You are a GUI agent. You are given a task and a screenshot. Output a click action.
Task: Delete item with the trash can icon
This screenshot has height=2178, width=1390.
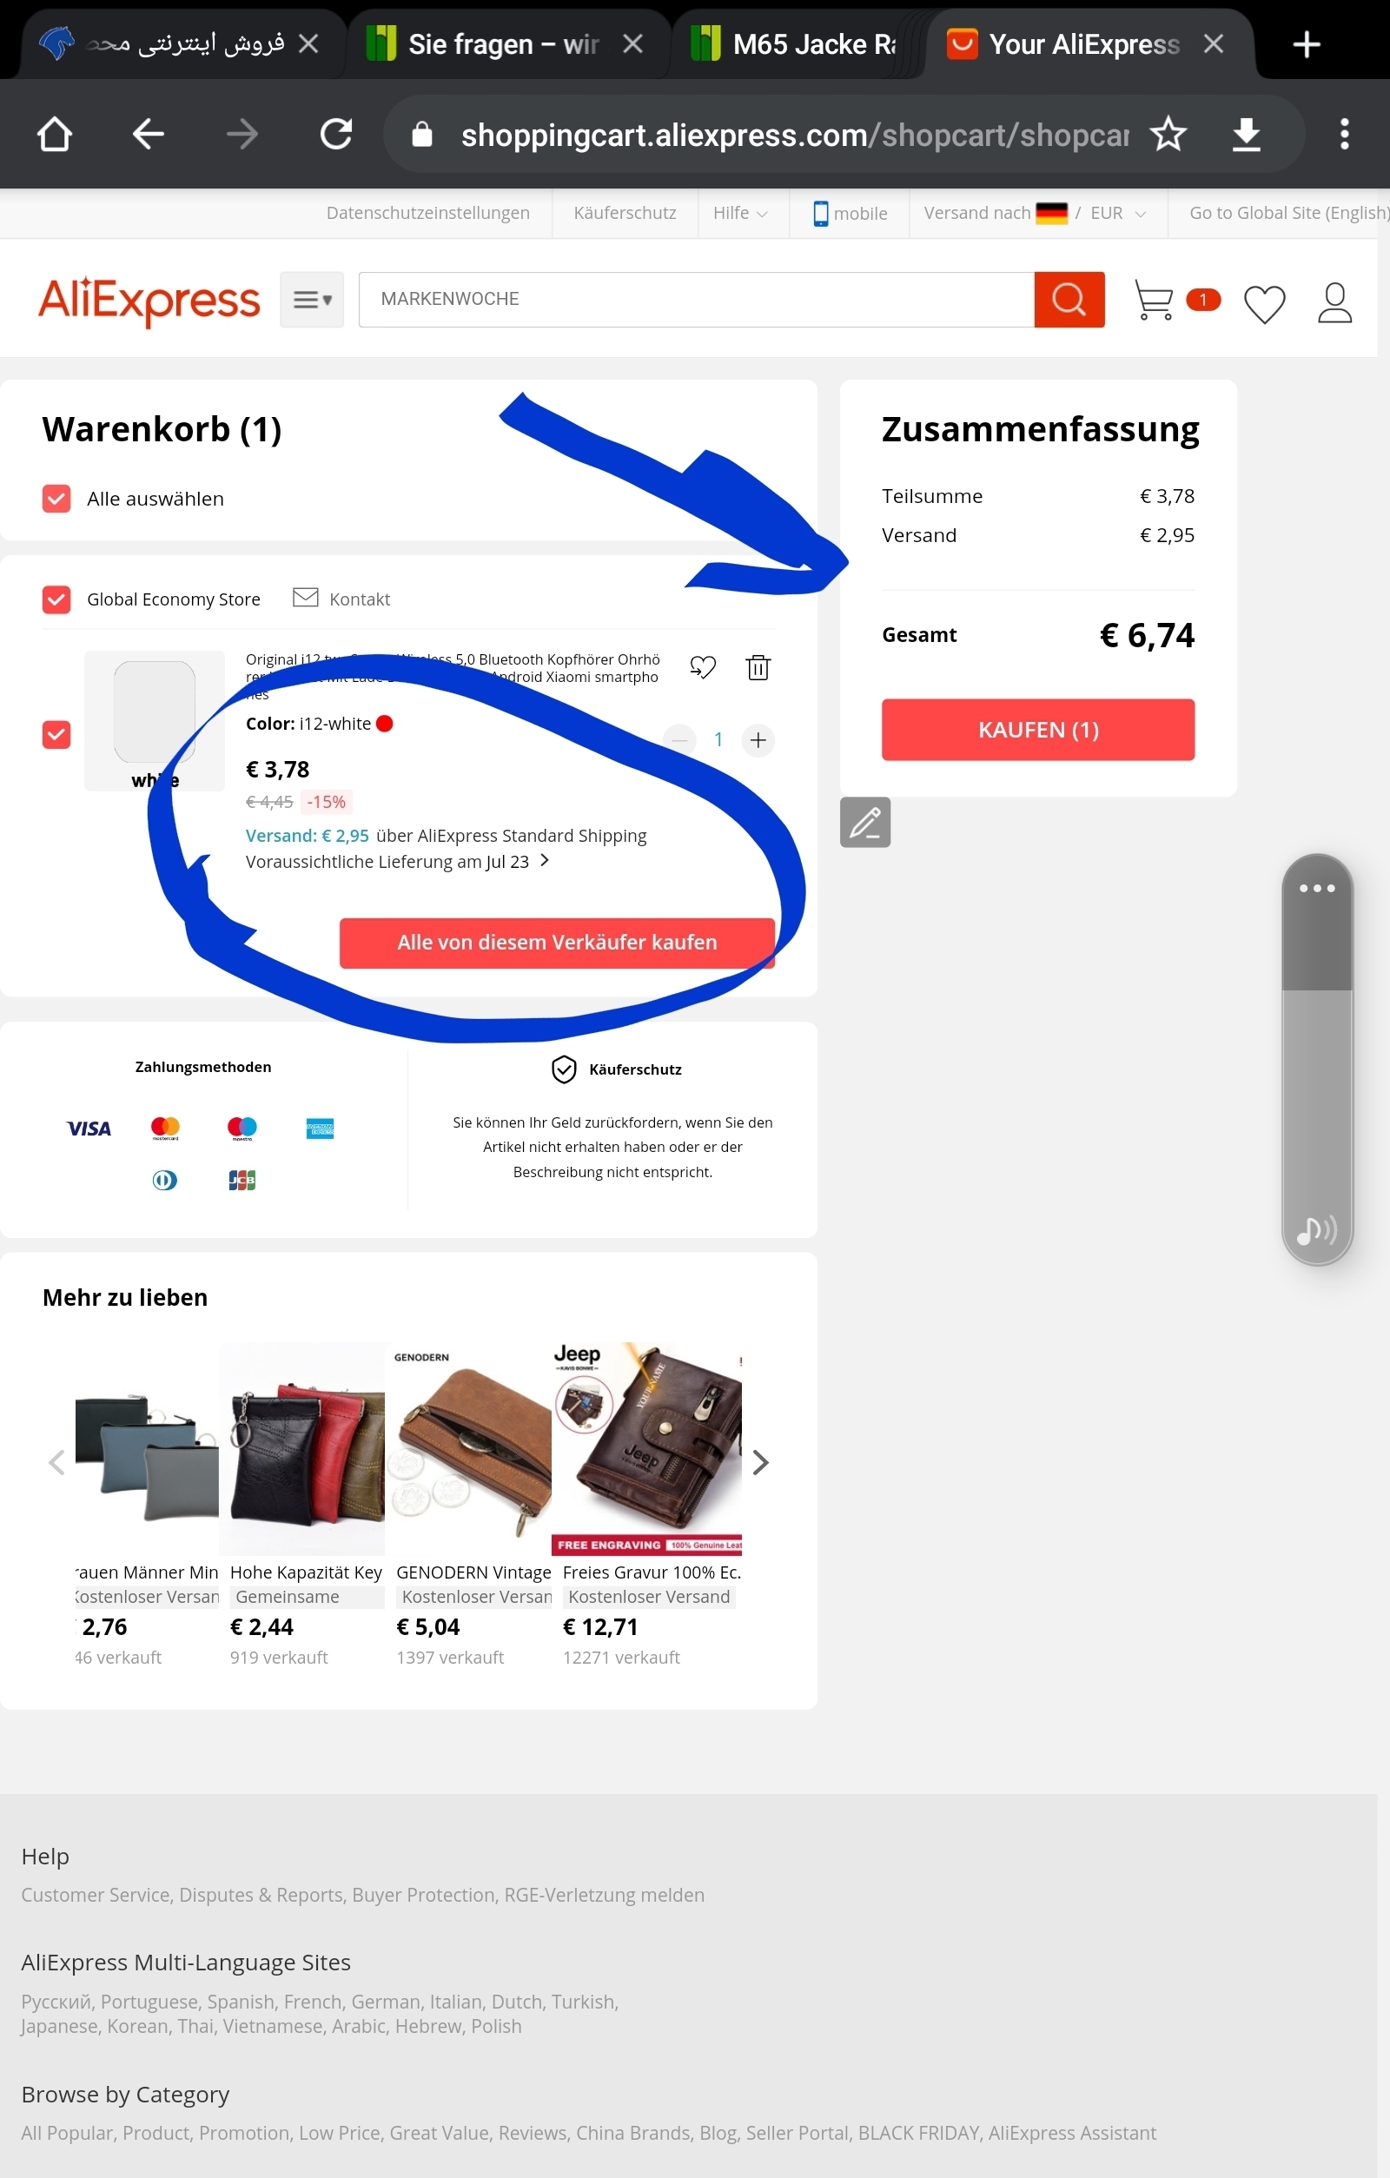click(x=758, y=667)
